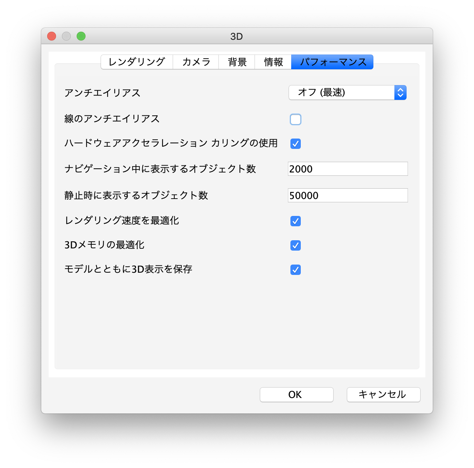Viewport: 474px width, 468px height.
Task: Open the アンチエイリアス dropdown menu
Action: (x=347, y=92)
